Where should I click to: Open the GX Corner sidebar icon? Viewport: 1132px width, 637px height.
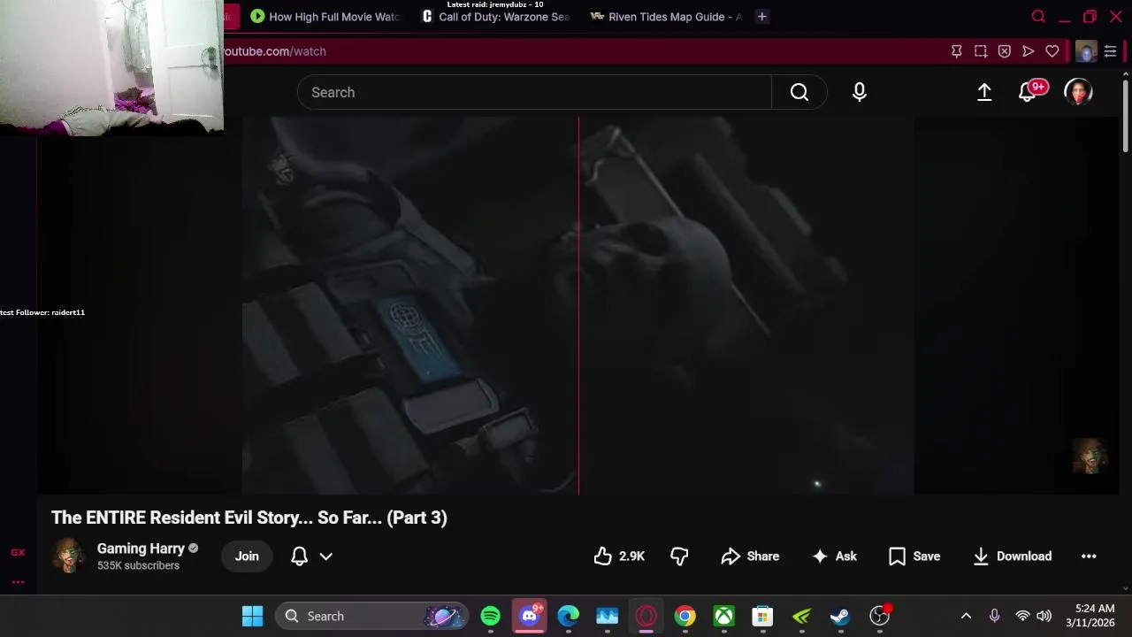pos(18,552)
